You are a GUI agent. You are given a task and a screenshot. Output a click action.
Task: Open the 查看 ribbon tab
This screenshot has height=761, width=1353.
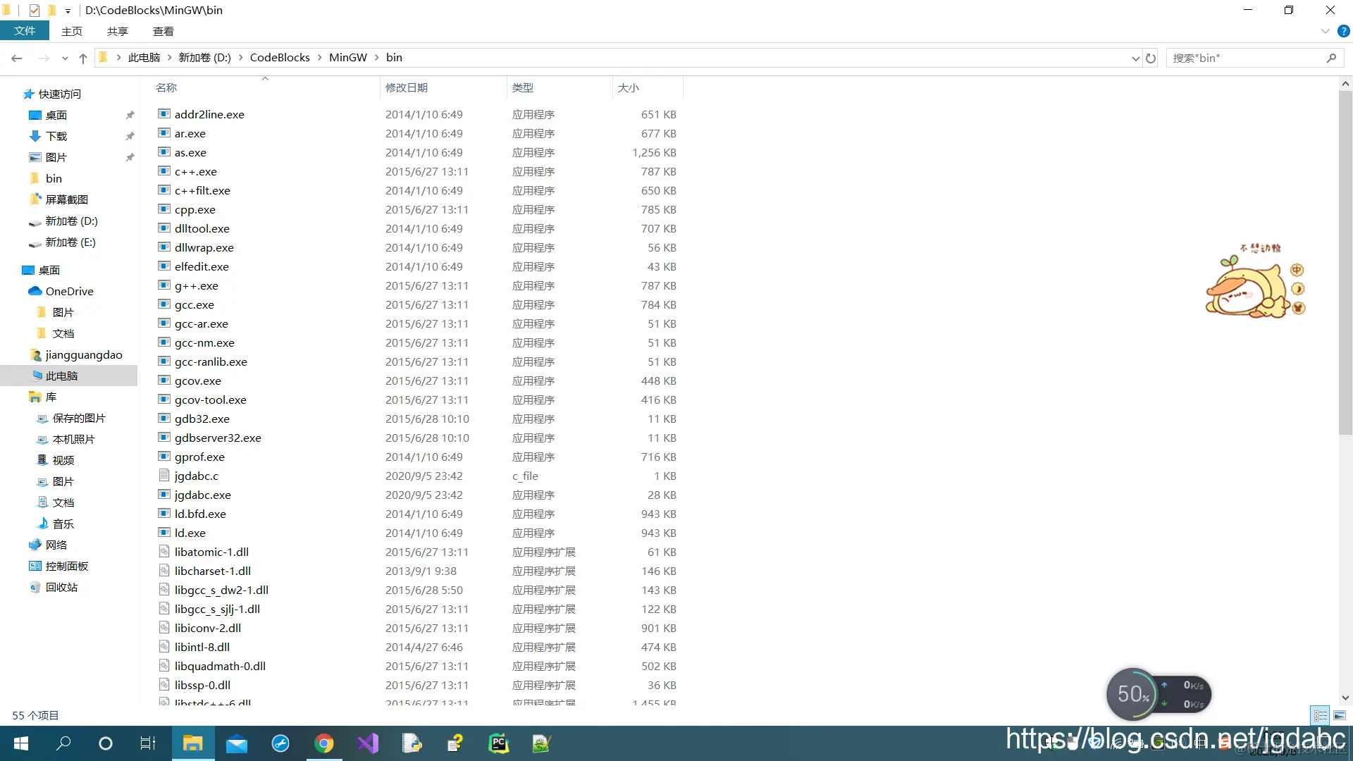tap(163, 31)
